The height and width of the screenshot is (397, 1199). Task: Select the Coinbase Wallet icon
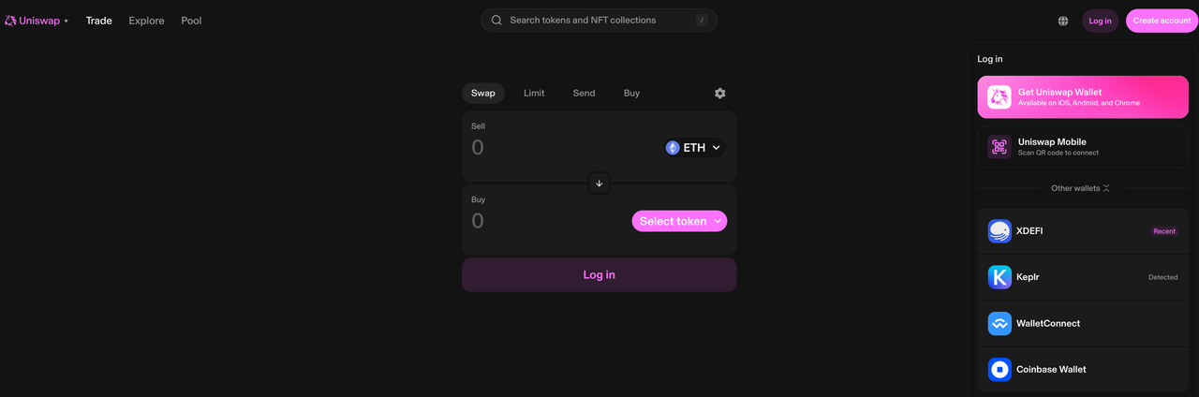tap(999, 369)
